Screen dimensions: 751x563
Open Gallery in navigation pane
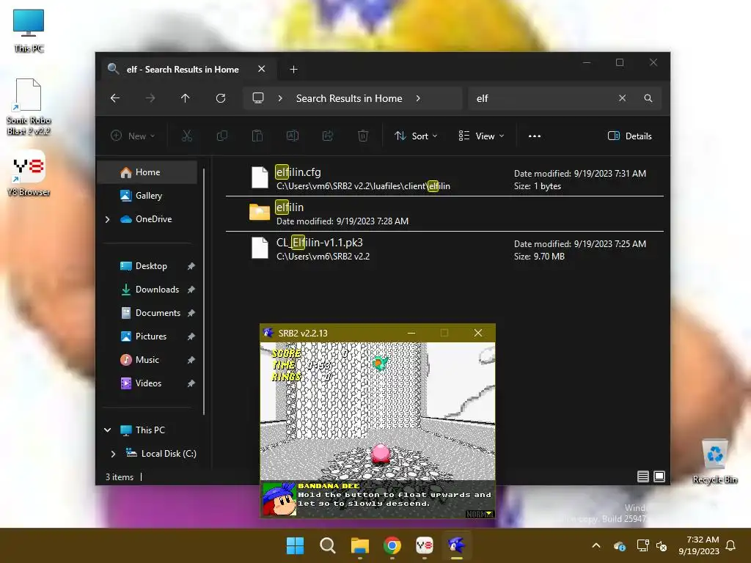click(x=147, y=195)
